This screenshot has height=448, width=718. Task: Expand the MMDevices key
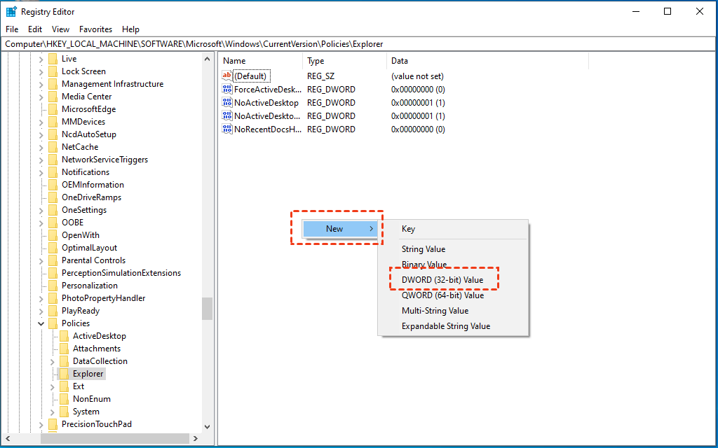click(x=41, y=122)
